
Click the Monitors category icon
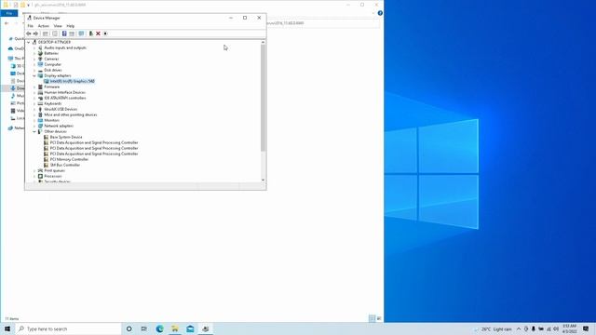40,120
